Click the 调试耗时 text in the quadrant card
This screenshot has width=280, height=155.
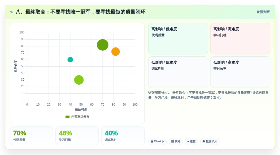pos(158,68)
